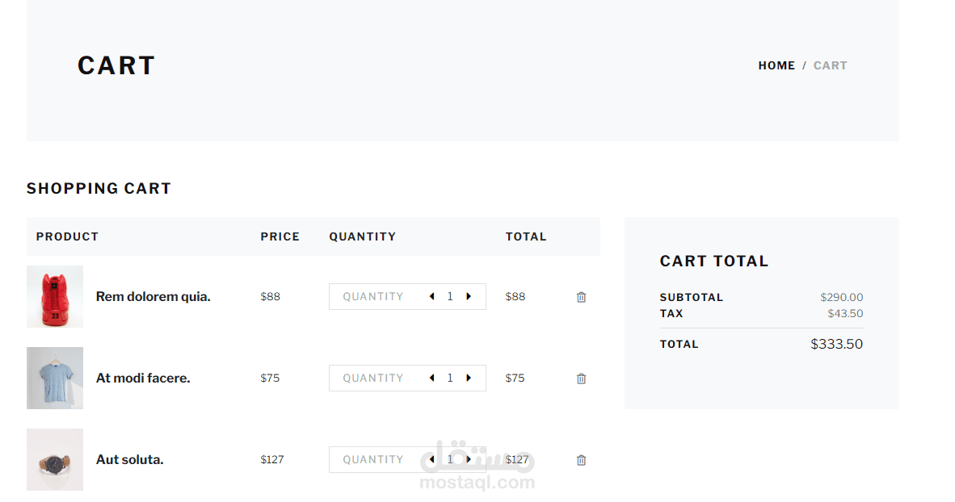
Task: Delete the Rem dolorem quia item
Action: tap(581, 297)
